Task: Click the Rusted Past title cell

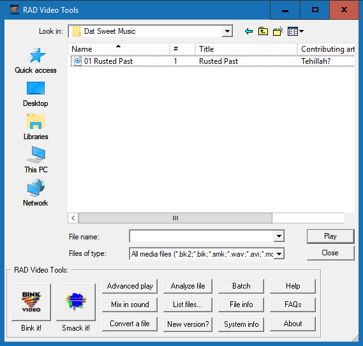Action: (218, 61)
